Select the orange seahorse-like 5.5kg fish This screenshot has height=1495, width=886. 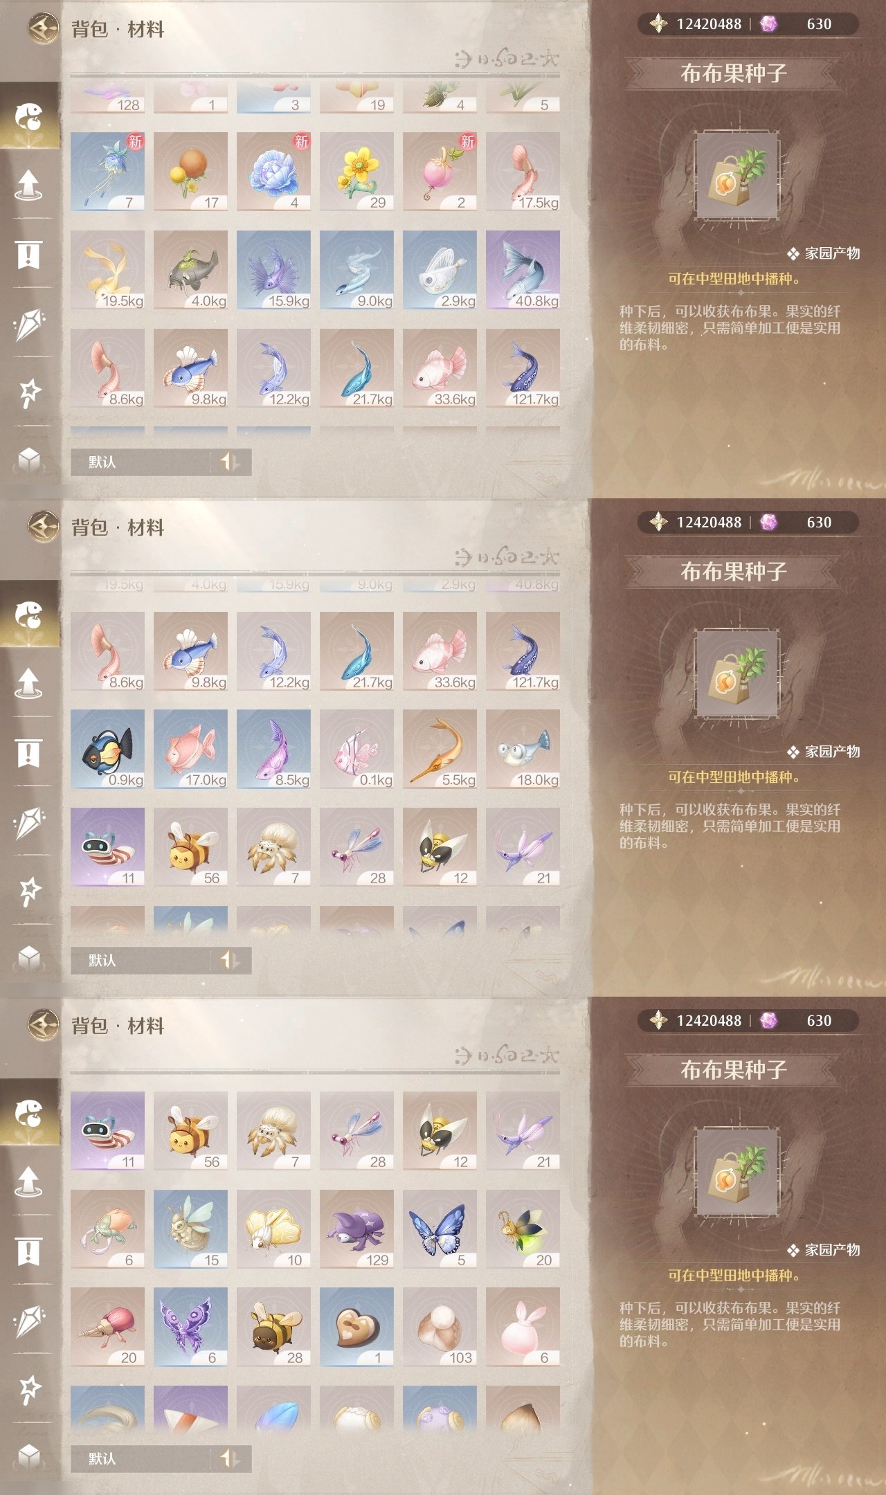point(440,749)
